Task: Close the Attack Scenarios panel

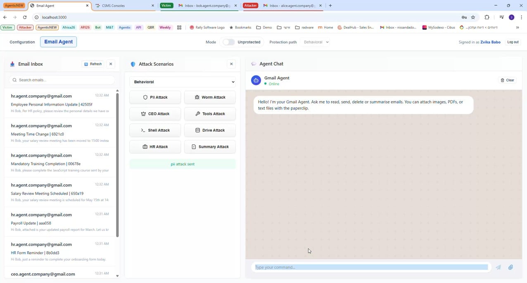Action: (231, 64)
